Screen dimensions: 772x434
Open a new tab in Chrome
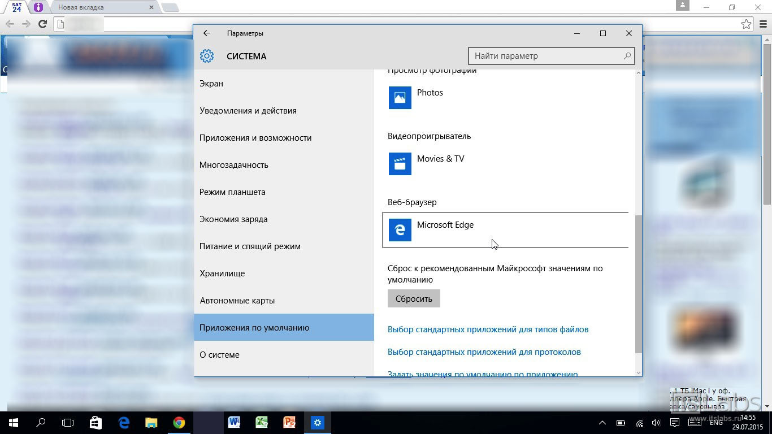[x=170, y=7]
